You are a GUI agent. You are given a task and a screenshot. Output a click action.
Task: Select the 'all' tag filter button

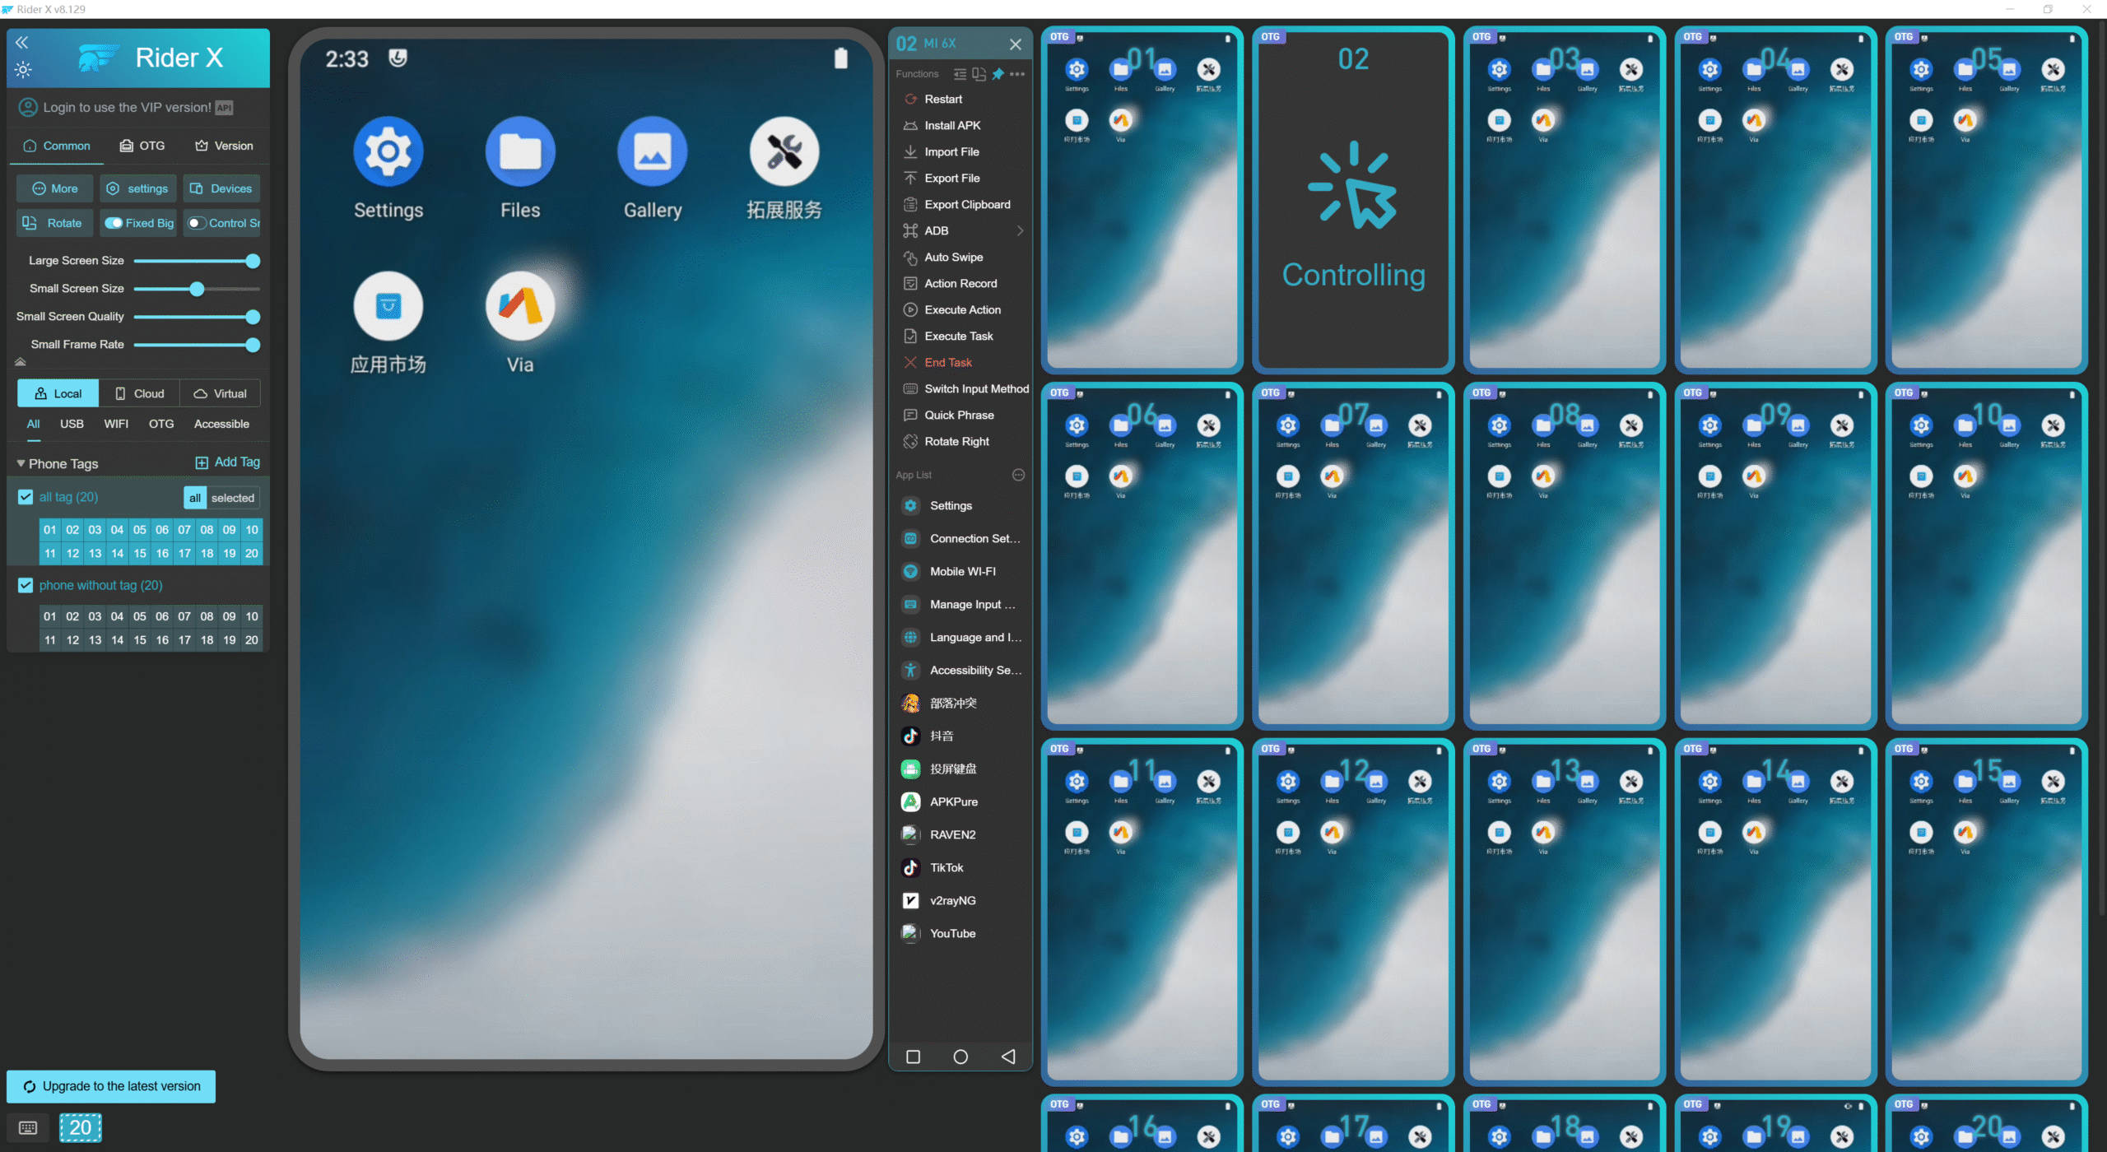click(195, 498)
